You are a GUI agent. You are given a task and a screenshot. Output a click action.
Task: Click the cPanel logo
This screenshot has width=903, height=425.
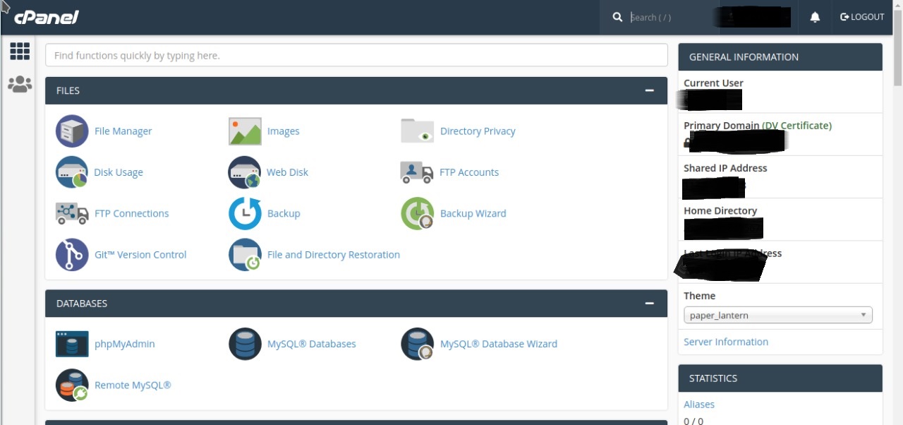point(47,17)
